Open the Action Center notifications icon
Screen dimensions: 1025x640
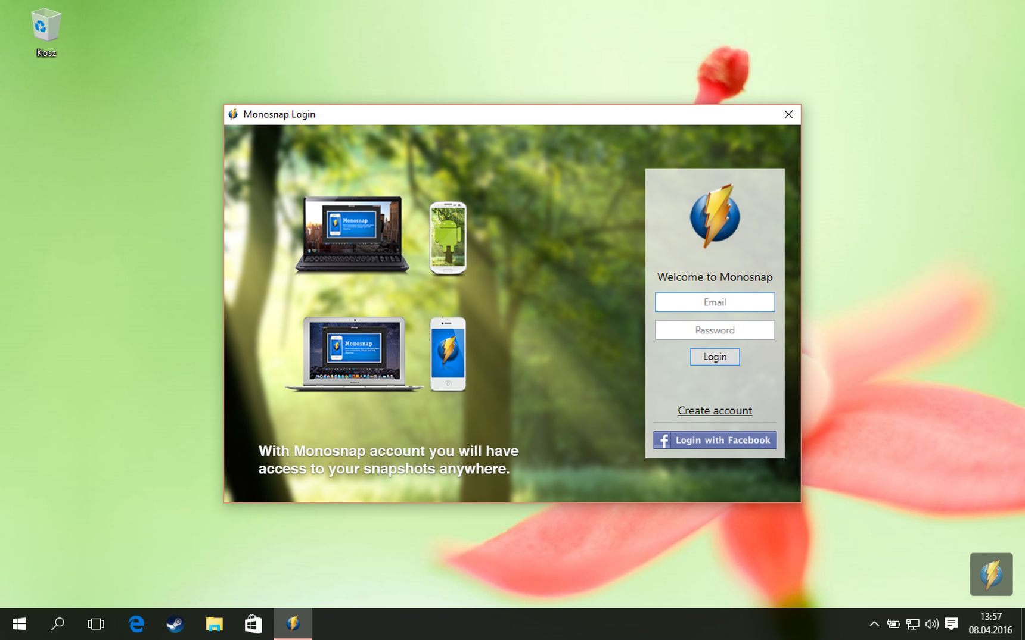(951, 624)
